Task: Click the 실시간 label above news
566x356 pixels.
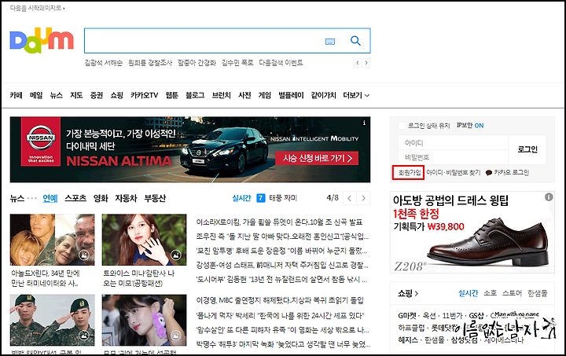Action: coord(241,198)
